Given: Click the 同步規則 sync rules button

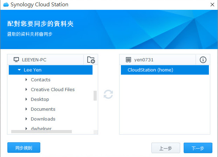Looking at the screenshot, I should coord(24,148).
